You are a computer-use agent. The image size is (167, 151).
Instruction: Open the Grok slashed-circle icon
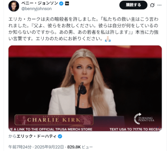point(152,5)
